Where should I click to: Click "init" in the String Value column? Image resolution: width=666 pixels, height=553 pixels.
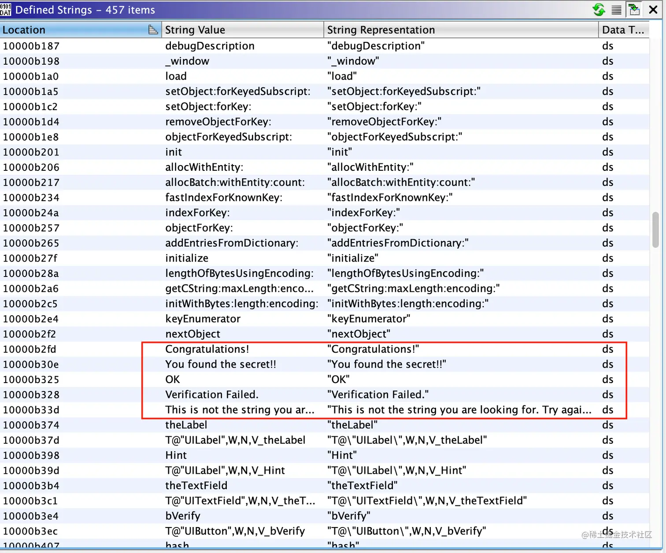pos(174,152)
